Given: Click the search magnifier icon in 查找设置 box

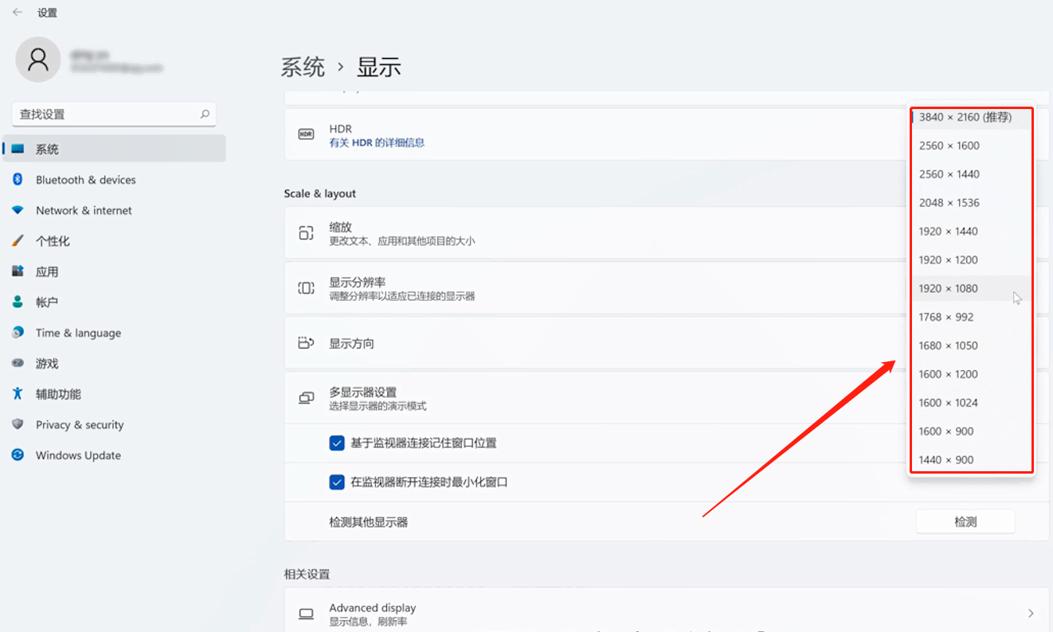Looking at the screenshot, I should tap(205, 115).
